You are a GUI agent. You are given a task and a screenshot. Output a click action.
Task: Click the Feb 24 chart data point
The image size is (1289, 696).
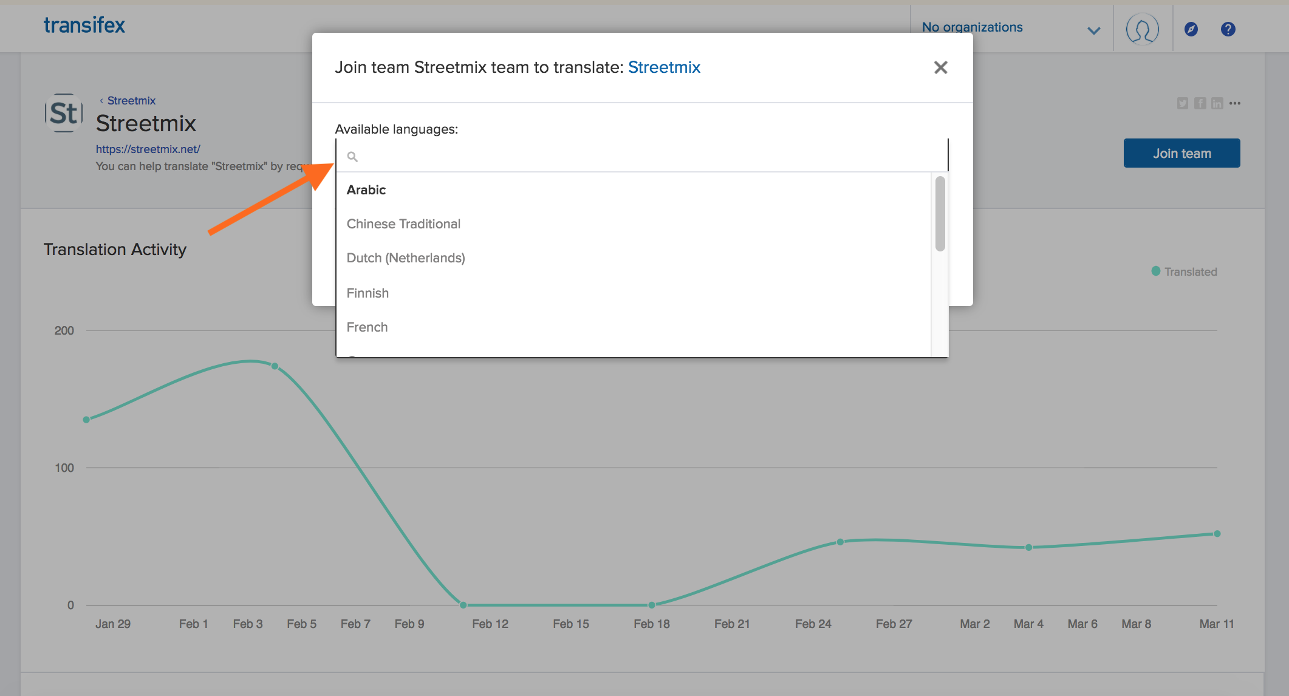840,542
